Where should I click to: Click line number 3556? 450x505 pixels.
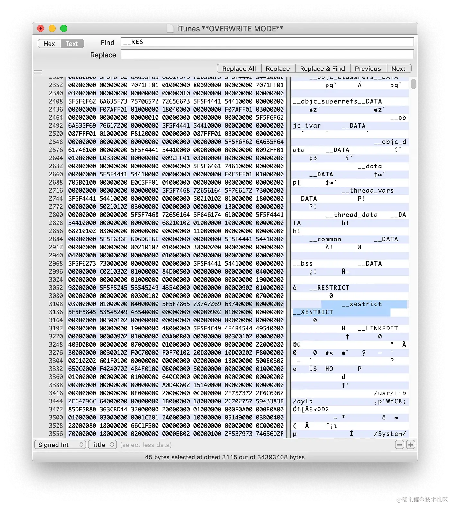pos(56,434)
